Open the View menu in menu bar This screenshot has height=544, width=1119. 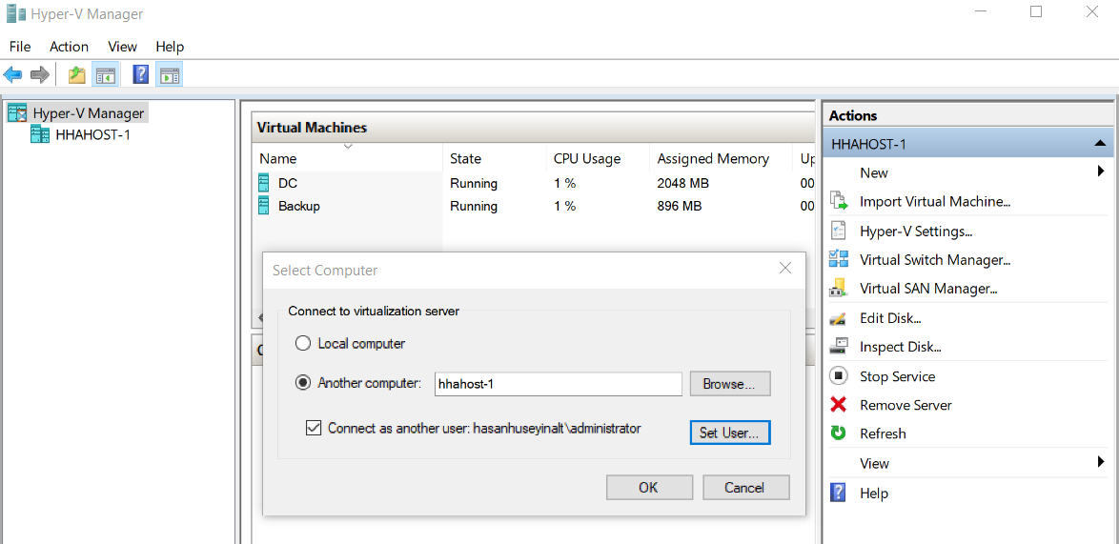(123, 47)
